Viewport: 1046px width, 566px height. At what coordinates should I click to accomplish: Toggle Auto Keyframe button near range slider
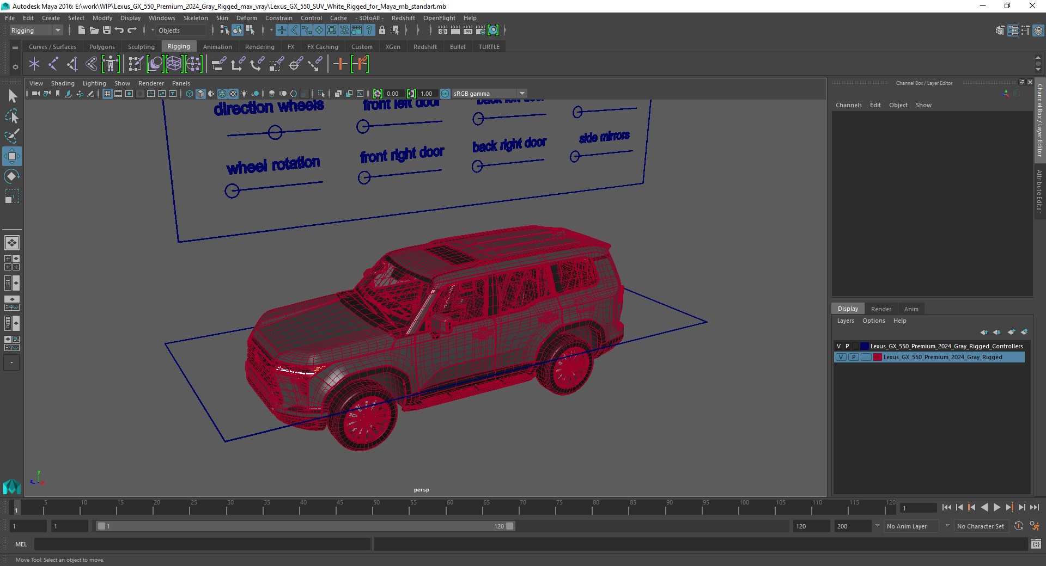click(1018, 526)
